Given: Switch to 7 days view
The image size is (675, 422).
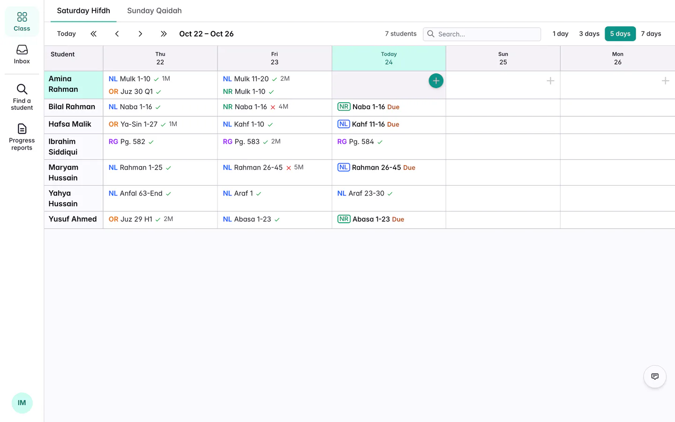Looking at the screenshot, I should [651, 34].
